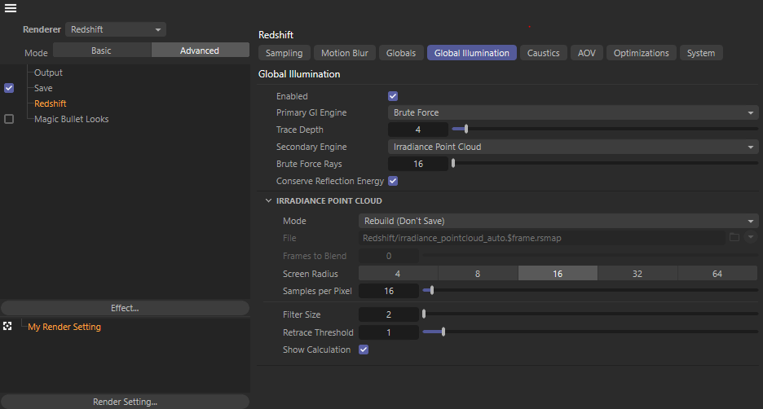The height and width of the screenshot is (409, 763).
Task: Open the Secondary Engine dropdown
Action: [573, 147]
